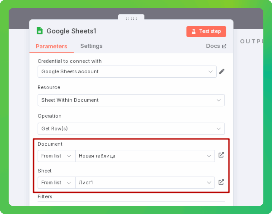272x214 pixels.
Task: Click the green Google Sheets node icon
Action: (40, 31)
